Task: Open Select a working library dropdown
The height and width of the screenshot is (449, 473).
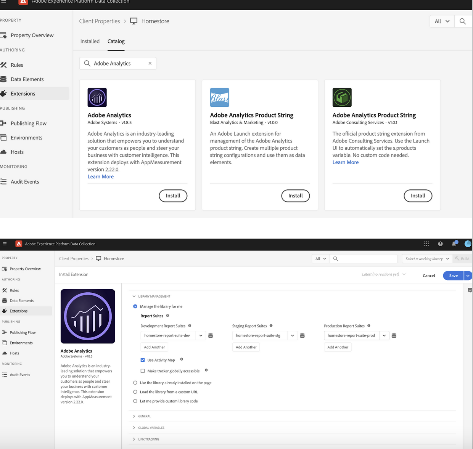Action: 427,259
